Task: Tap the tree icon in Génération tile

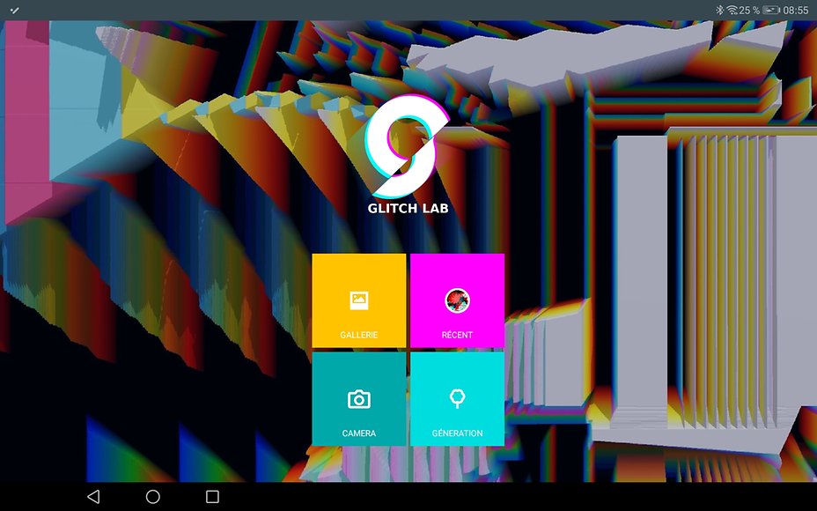Action: (x=457, y=398)
